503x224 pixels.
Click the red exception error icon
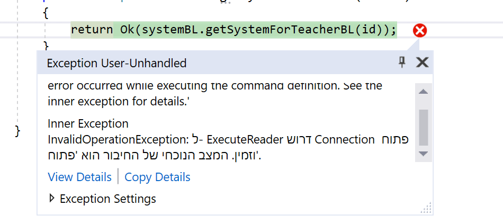point(420,31)
